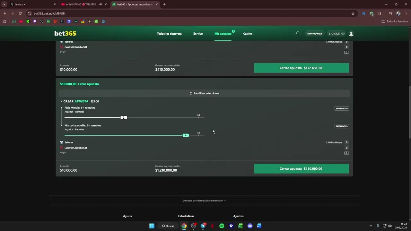
Task: Click the Marco Iacobellis remates progress bar
Action: click(134, 135)
